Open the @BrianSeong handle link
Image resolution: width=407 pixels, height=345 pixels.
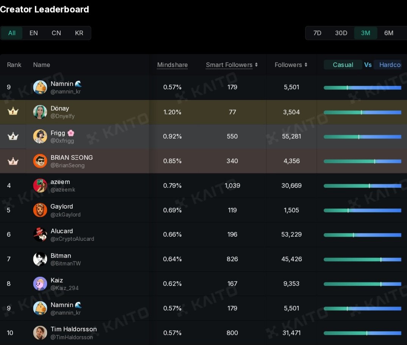coord(67,165)
